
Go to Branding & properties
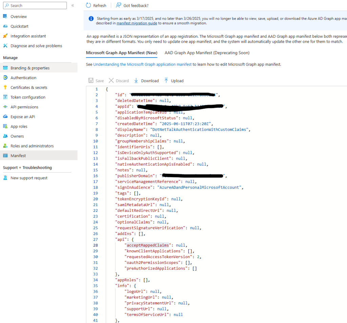click(39, 68)
